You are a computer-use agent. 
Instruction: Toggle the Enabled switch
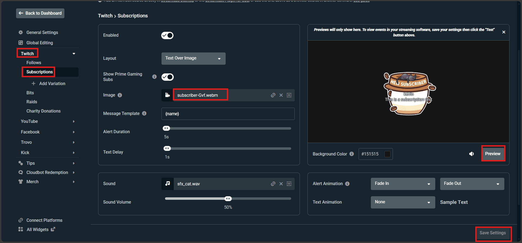167,35
